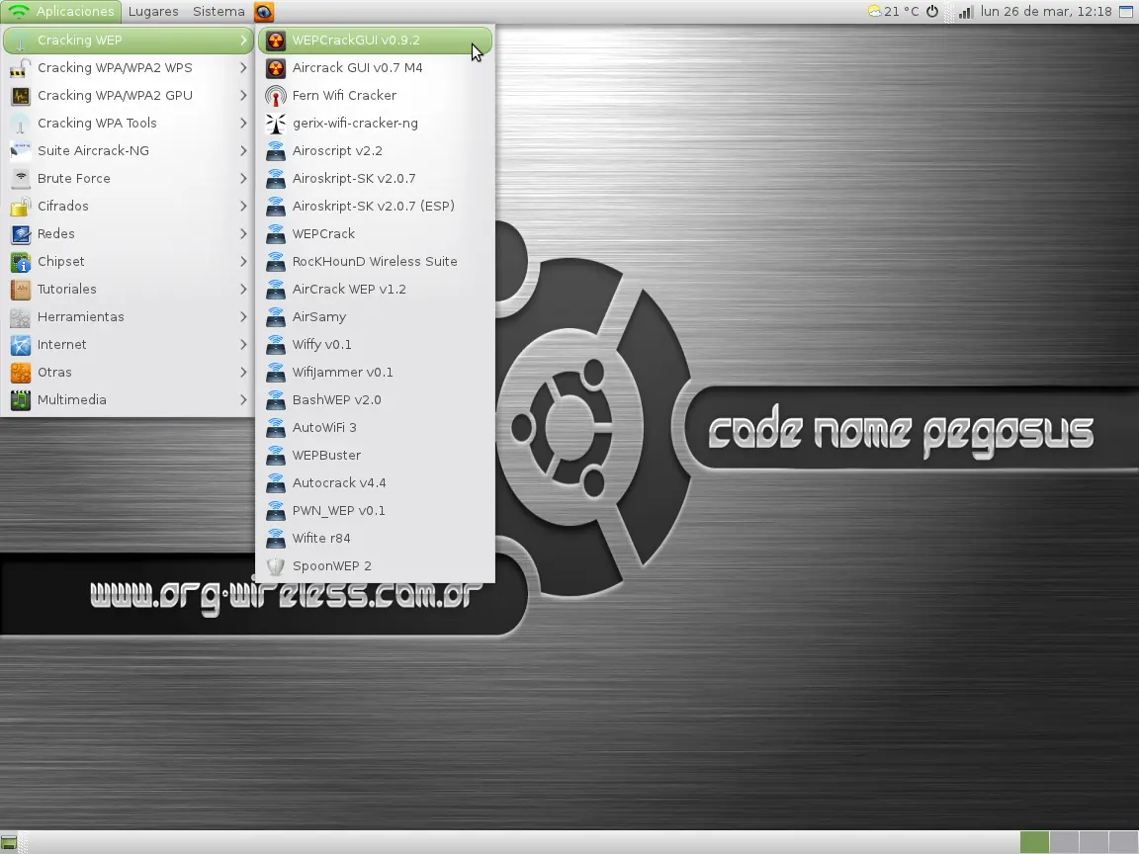Open the Aplicaciones menu
This screenshot has height=854, width=1139.
(x=61, y=12)
